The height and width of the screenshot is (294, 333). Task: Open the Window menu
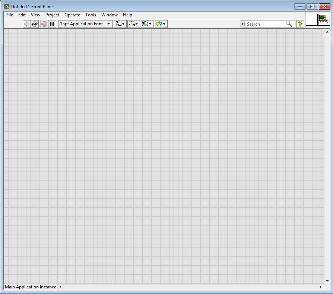110,15
